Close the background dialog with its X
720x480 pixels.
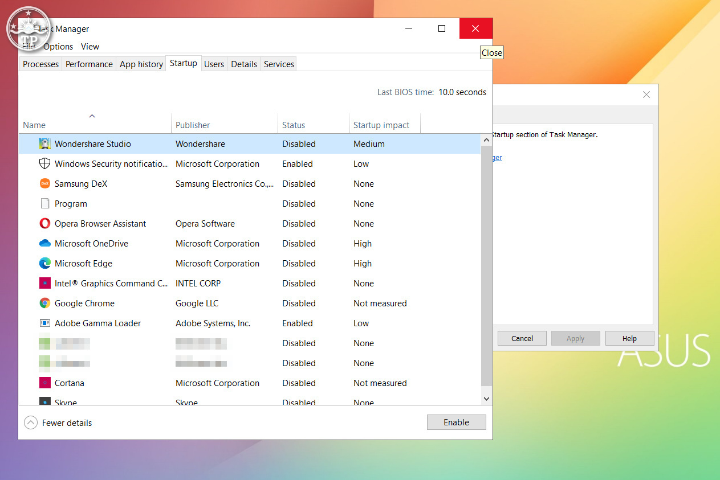pyautogui.click(x=646, y=95)
